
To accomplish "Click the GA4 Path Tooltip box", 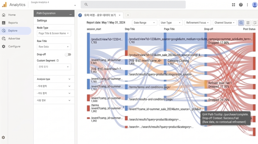I will pos(225,118).
